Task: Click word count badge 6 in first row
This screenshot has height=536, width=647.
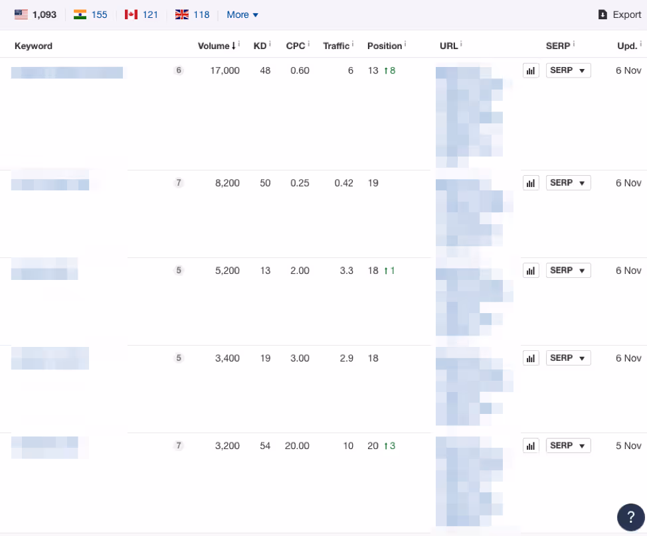Action: [179, 70]
